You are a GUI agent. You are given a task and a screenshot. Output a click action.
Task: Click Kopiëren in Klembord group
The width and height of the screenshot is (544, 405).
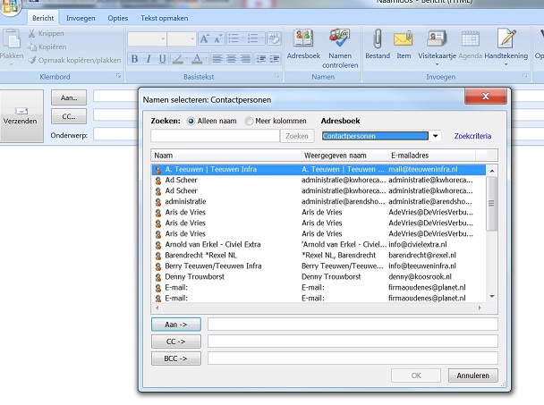click(47, 46)
